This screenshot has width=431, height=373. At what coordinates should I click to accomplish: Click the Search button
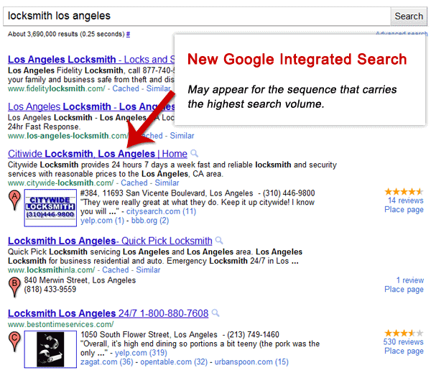tap(409, 17)
